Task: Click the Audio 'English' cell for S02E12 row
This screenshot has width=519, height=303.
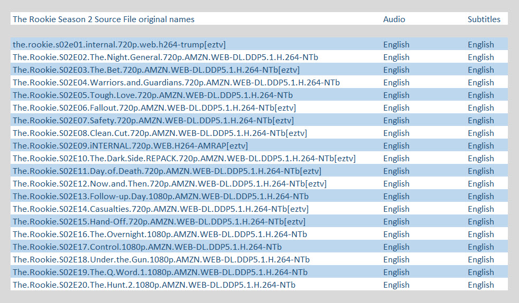Action: [396, 184]
